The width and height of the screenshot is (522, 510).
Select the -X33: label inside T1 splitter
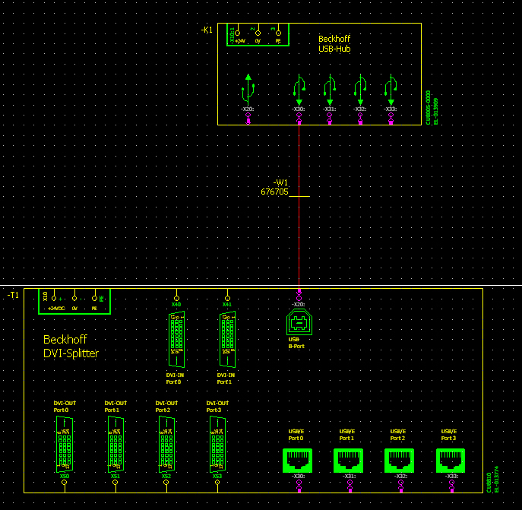(451, 476)
